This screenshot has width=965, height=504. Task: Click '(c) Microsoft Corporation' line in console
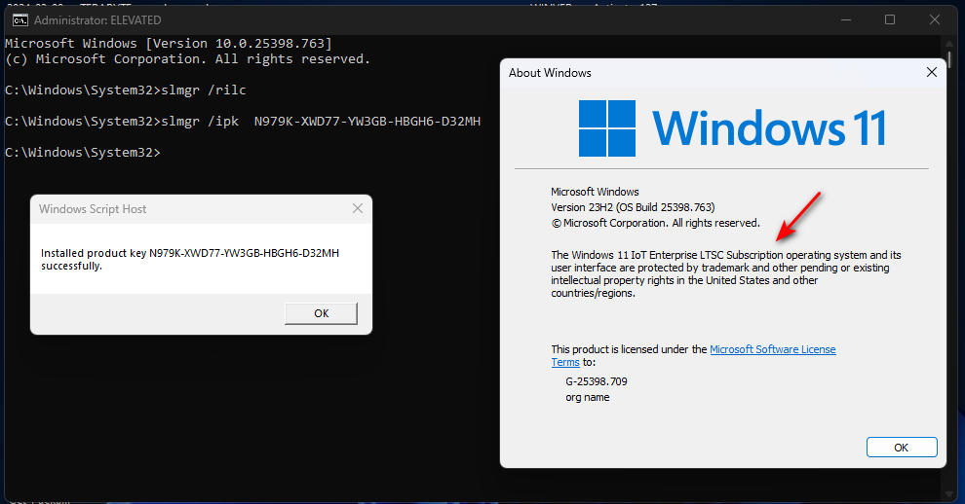tap(188, 59)
